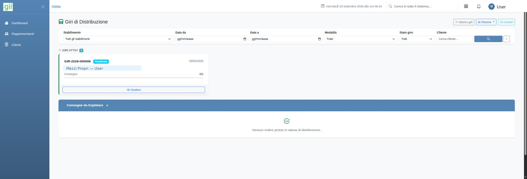Click the bus icon near page title
Image resolution: width=527 pixels, height=179 pixels.
61,22
